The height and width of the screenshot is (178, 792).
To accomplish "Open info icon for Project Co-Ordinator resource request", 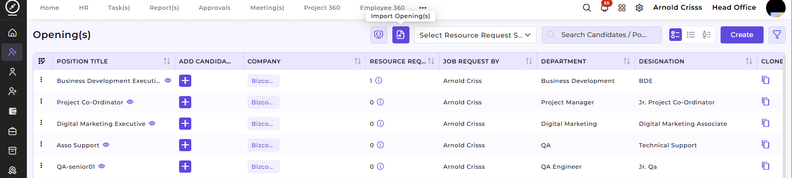I will [381, 102].
